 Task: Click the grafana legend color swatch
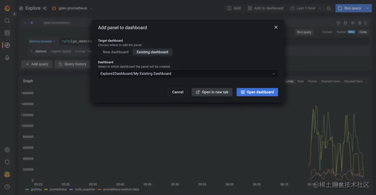27,189
